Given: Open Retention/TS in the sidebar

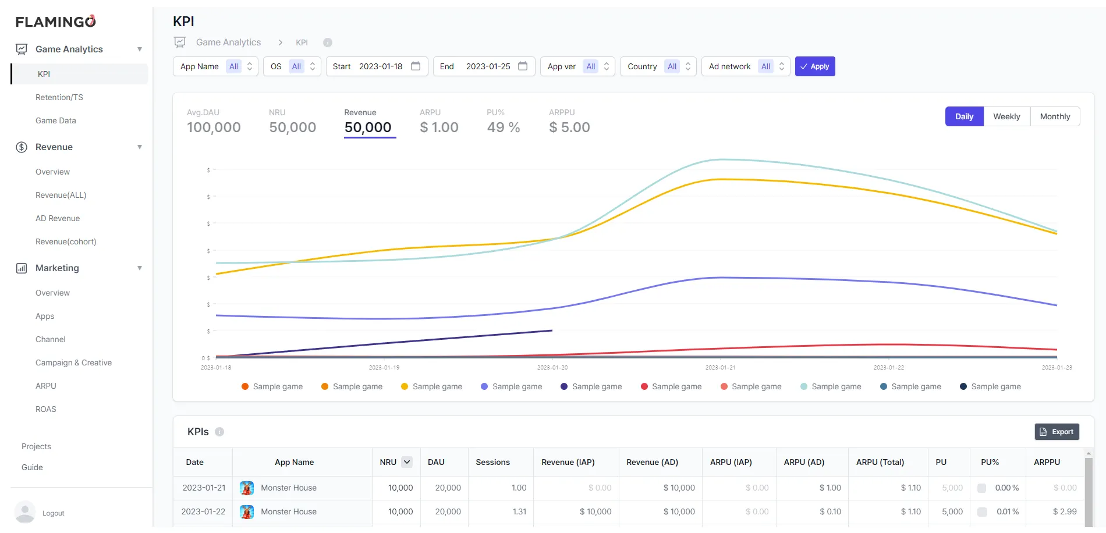Looking at the screenshot, I should [x=59, y=97].
